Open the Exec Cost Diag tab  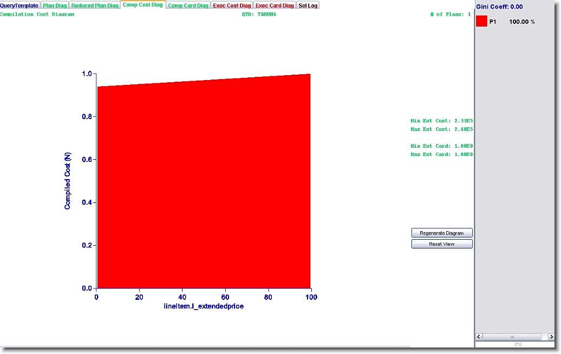[232, 5]
